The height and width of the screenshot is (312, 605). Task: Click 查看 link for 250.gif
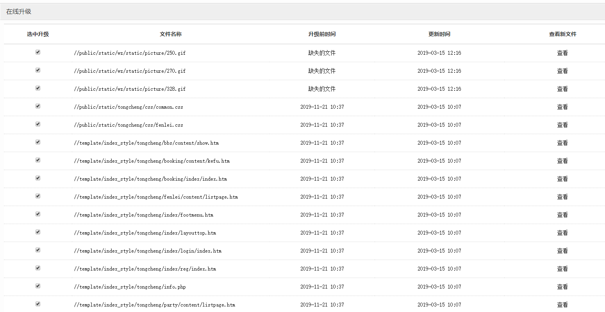click(x=562, y=53)
